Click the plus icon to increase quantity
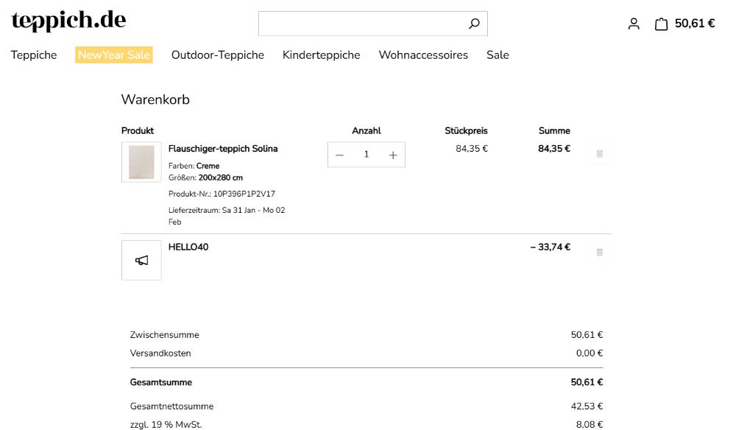The height and width of the screenshot is (430, 733). coord(392,155)
